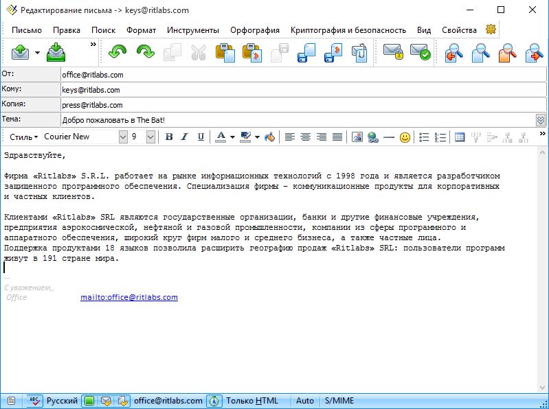Insert a smiley emoticon
Viewport: 549px width, 409px height.
click(x=405, y=137)
